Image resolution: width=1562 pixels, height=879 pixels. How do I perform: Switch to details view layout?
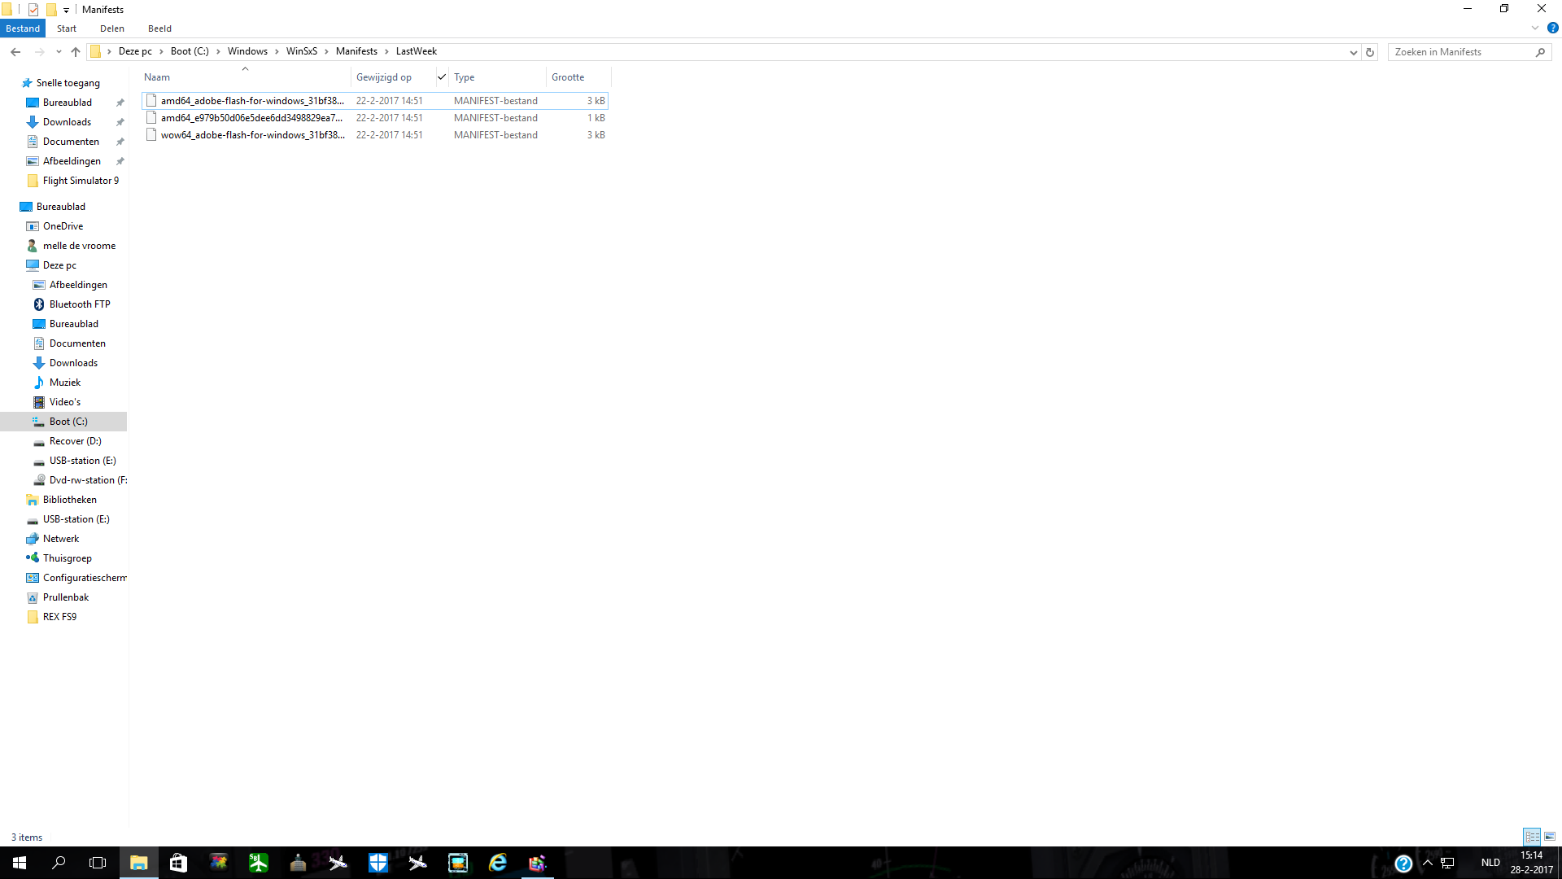coord(1532,837)
